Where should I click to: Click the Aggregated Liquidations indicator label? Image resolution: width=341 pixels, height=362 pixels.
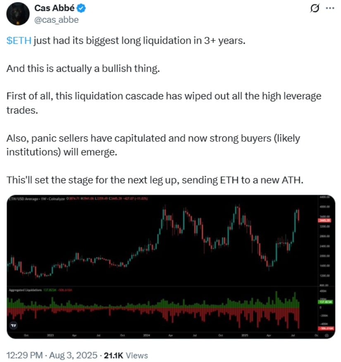(x=25, y=290)
